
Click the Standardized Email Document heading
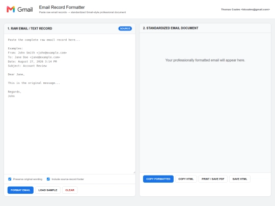tap(171, 28)
